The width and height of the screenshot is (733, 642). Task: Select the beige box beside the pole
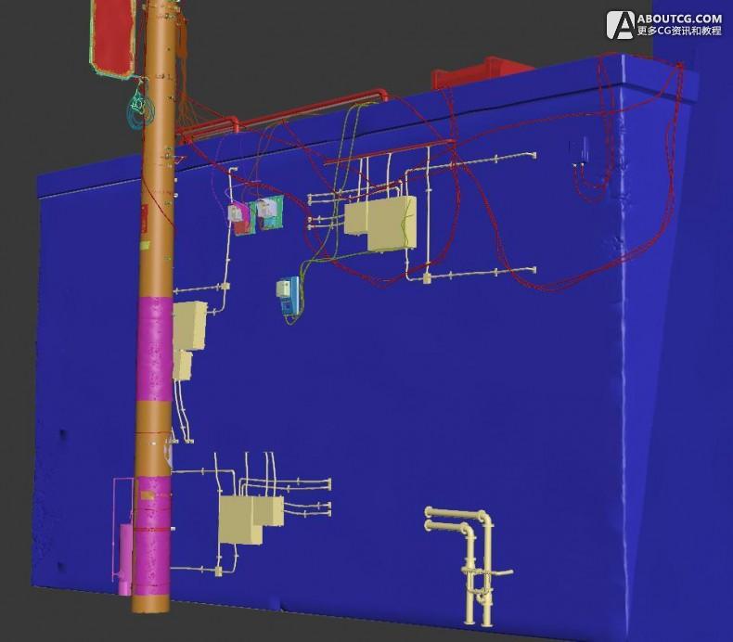(191, 327)
